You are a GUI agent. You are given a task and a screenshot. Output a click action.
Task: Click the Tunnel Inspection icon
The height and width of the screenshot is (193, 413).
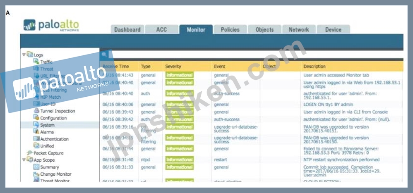[36, 111]
